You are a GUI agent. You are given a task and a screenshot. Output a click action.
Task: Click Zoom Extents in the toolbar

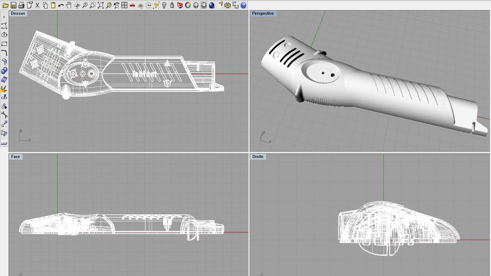point(101,5)
